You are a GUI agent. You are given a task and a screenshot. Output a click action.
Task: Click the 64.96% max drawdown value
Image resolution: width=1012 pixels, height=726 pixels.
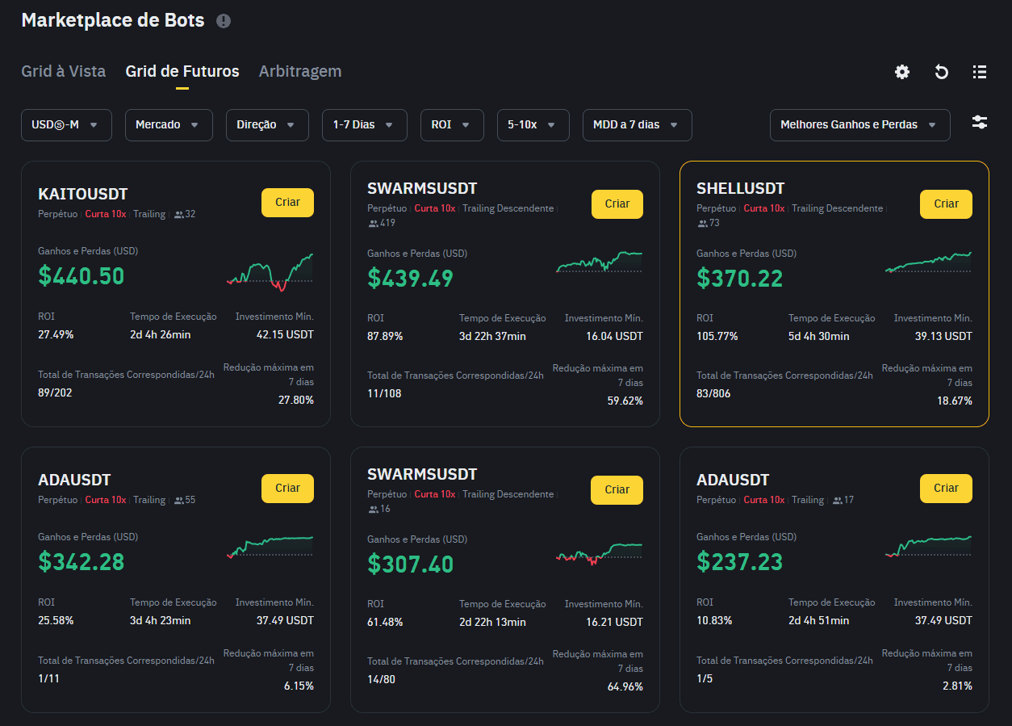click(625, 687)
